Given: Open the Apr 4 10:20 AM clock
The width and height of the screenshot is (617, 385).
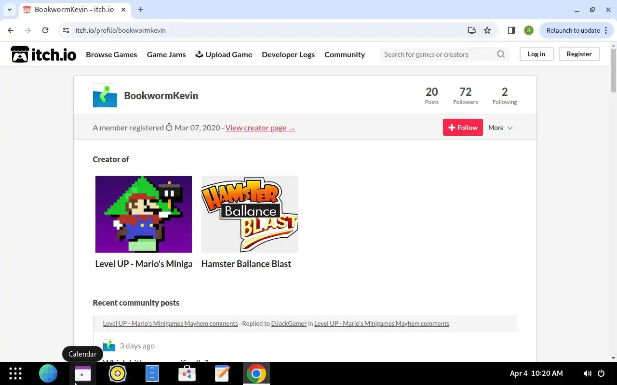Looking at the screenshot, I should click(536, 373).
